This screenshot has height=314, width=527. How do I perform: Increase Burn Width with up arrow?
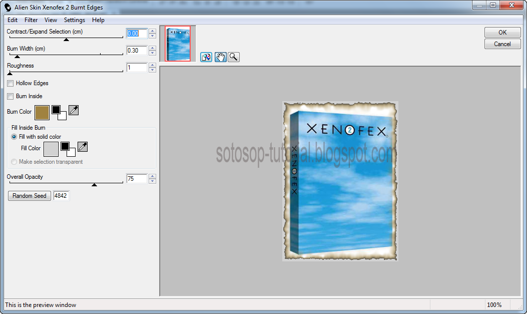tap(152, 48)
